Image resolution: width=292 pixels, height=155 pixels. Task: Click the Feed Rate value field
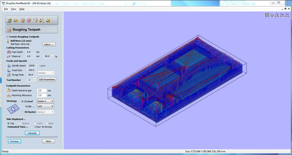(x=32, y=70)
